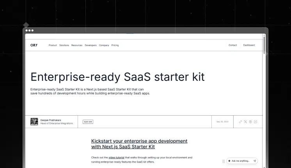Open the Resources menu
Screen dimensions: 291x168
tap(76, 45)
